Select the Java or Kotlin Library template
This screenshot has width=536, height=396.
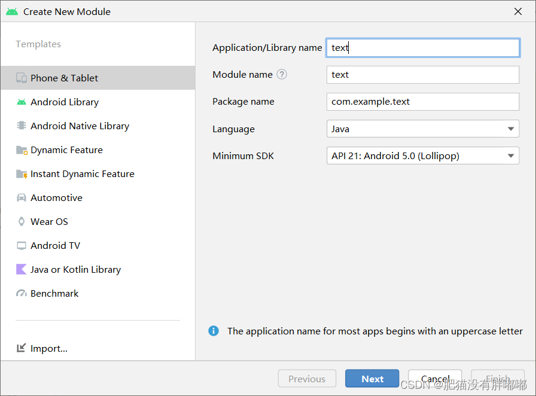pyautogui.click(x=75, y=269)
